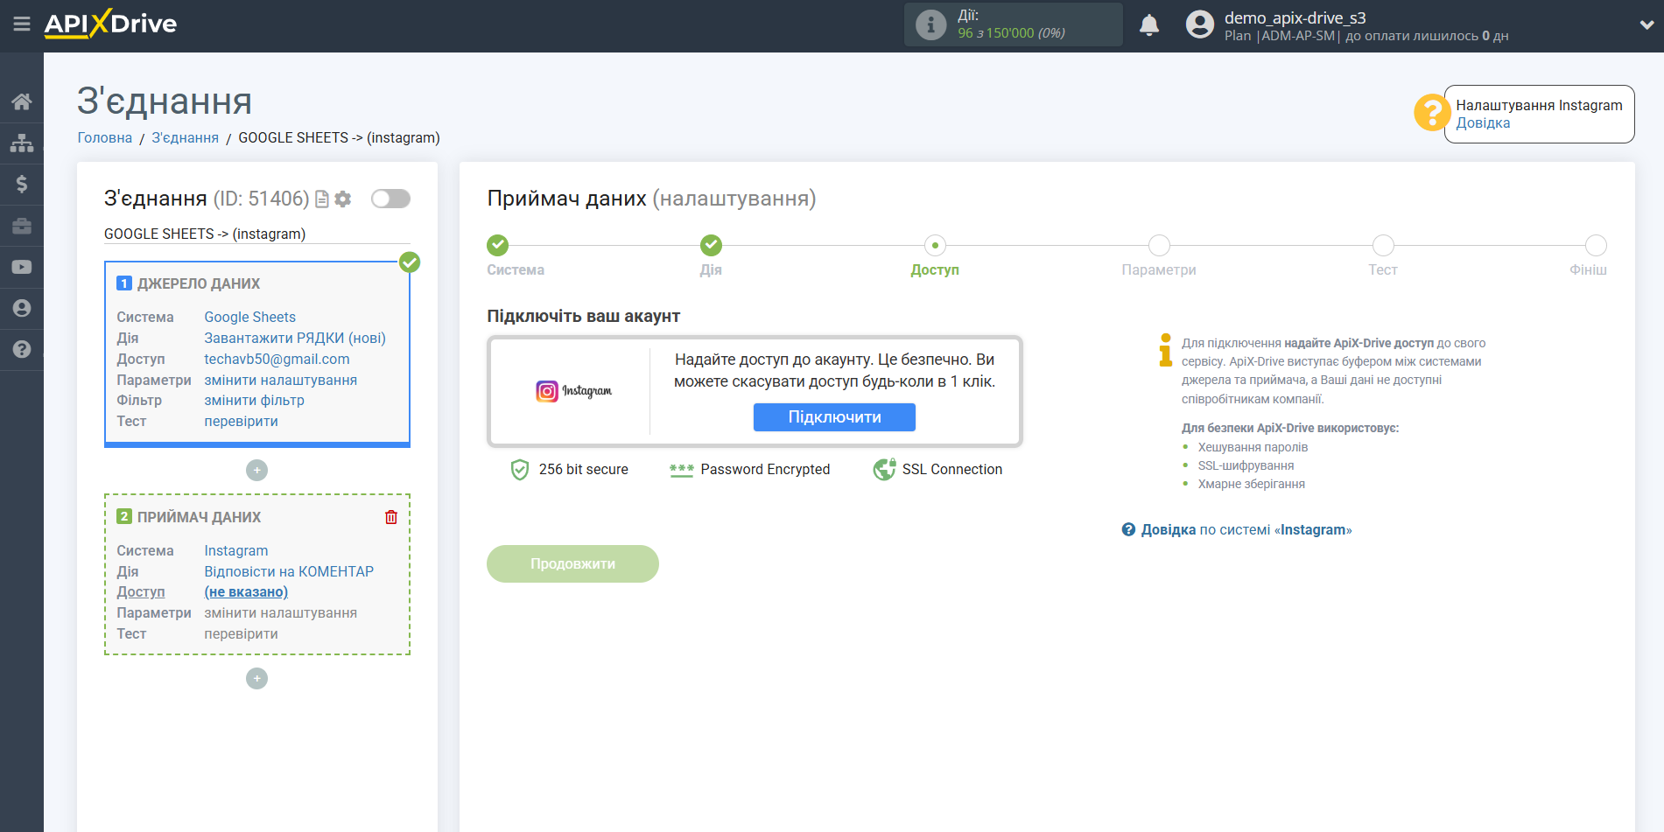Open the Instagram system link

point(236,550)
